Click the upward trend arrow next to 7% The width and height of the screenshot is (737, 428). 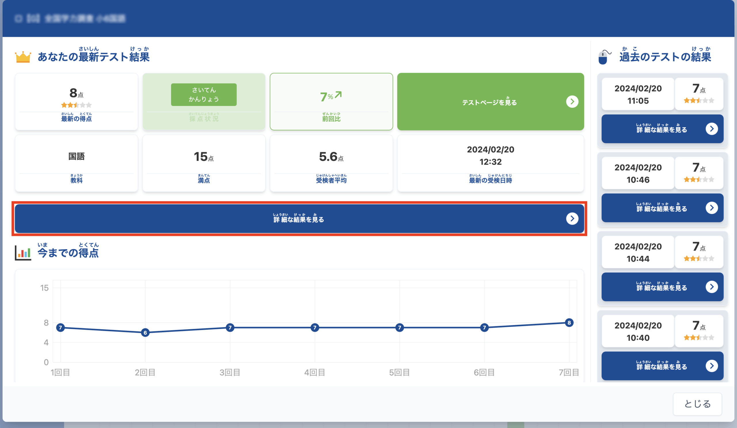coord(338,95)
